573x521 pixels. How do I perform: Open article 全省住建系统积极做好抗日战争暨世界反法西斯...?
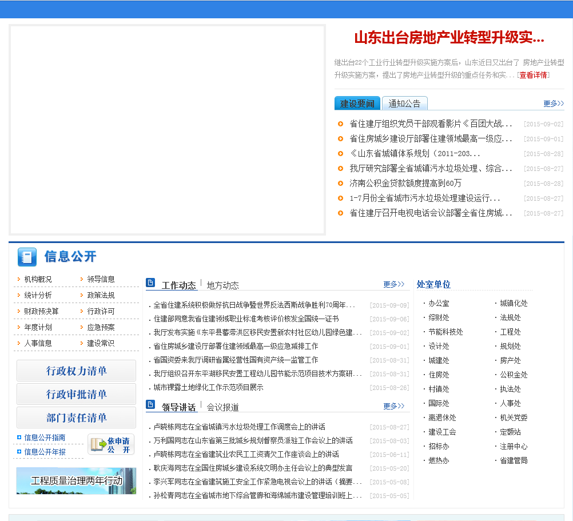tap(254, 305)
